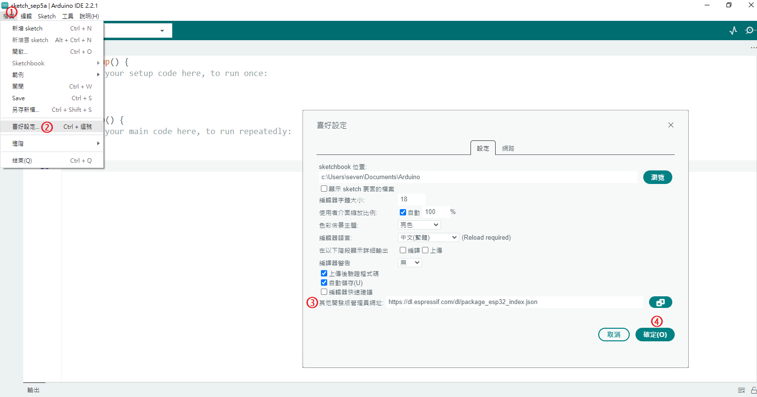
Task: Toggle 上傳後驗證程式碼 checkbox
Action: [x=324, y=274]
